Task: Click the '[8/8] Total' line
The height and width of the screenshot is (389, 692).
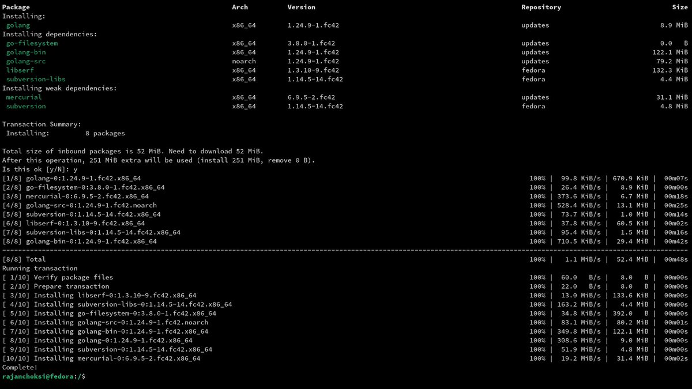Action: (x=24, y=259)
